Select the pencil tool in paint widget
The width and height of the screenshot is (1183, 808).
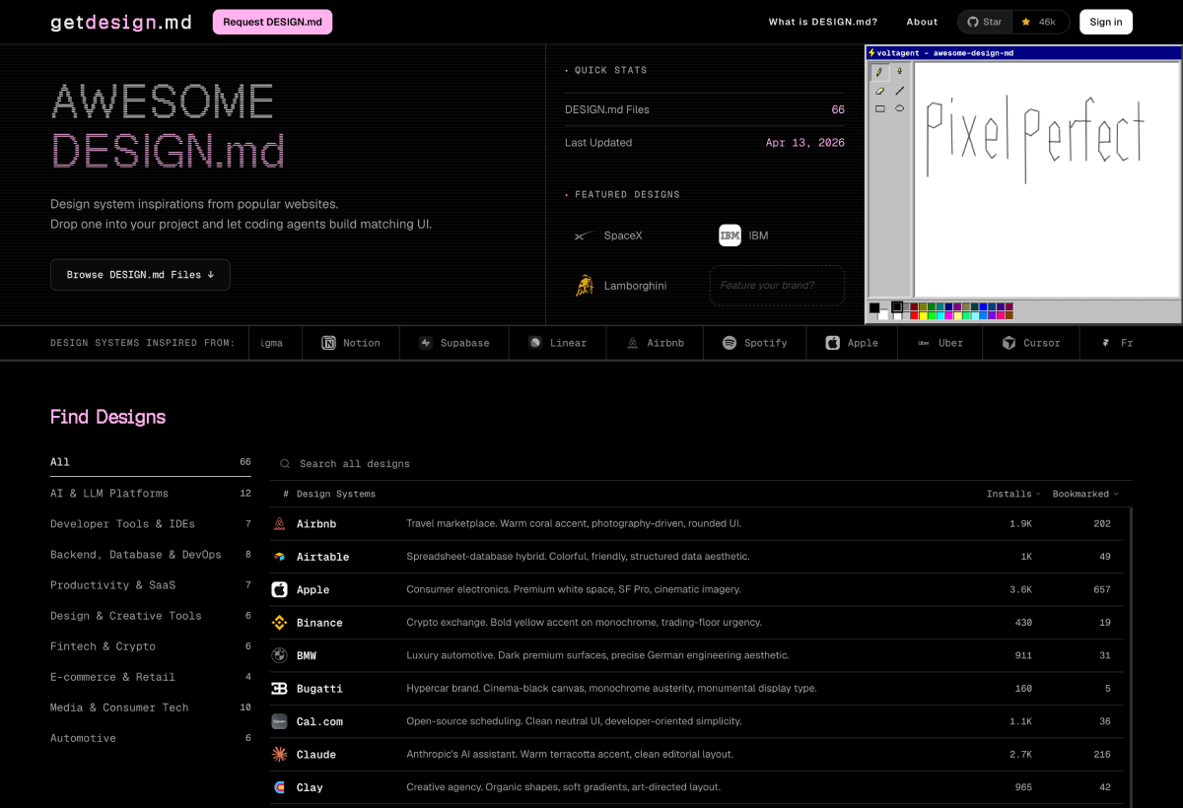[x=879, y=72]
